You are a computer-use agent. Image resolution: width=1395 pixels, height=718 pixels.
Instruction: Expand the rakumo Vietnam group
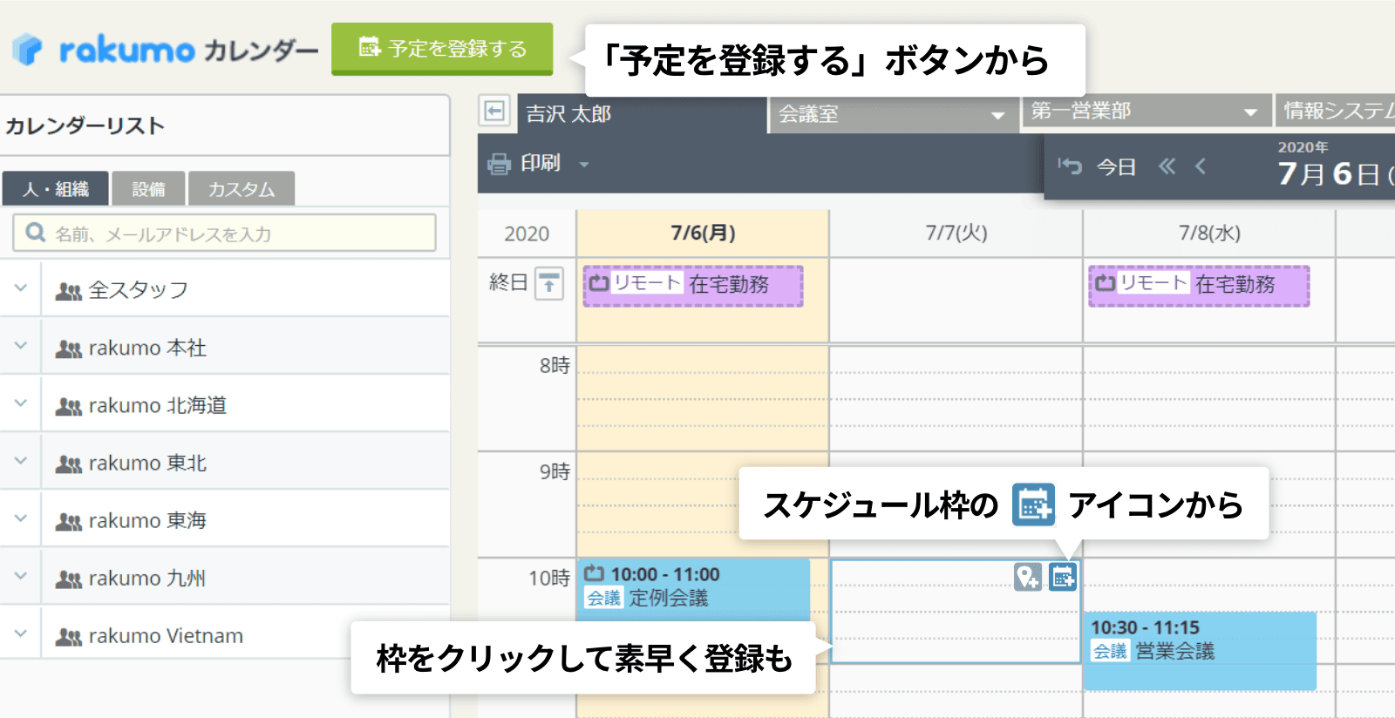[20, 633]
